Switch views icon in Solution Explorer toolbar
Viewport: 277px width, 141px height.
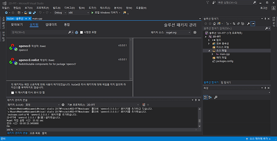click(x=219, y=24)
